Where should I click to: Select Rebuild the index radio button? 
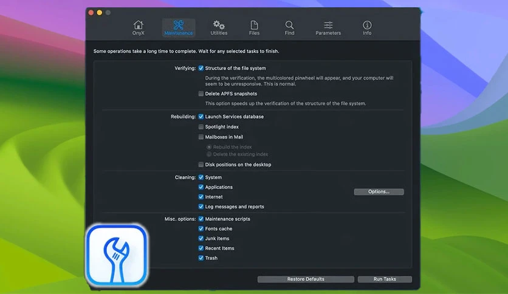pos(209,147)
